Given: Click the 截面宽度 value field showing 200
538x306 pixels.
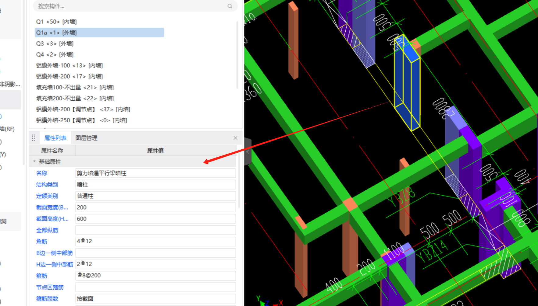Looking at the screenshot, I should [x=155, y=207].
